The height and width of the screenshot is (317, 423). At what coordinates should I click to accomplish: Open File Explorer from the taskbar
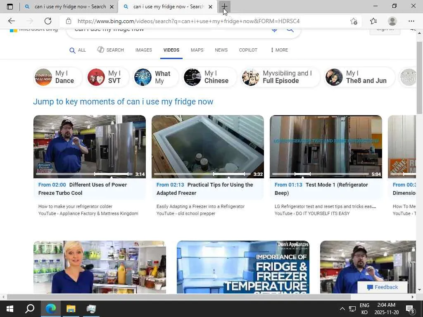click(x=71, y=309)
